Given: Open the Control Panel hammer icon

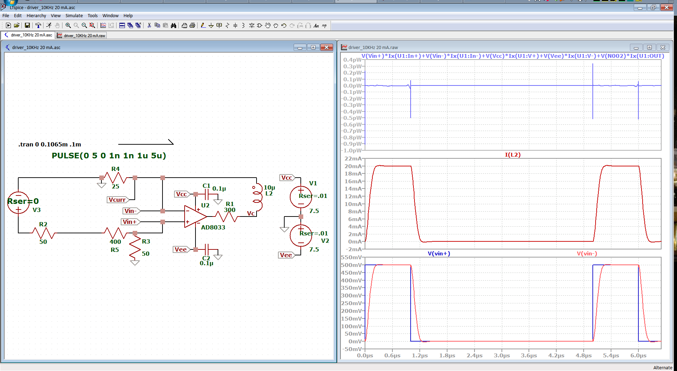Looking at the screenshot, I should pyautogui.click(x=38, y=25).
